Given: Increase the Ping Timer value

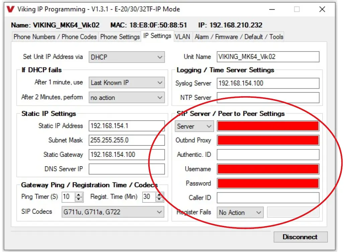Looking at the screenshot, I should (79, 194).
